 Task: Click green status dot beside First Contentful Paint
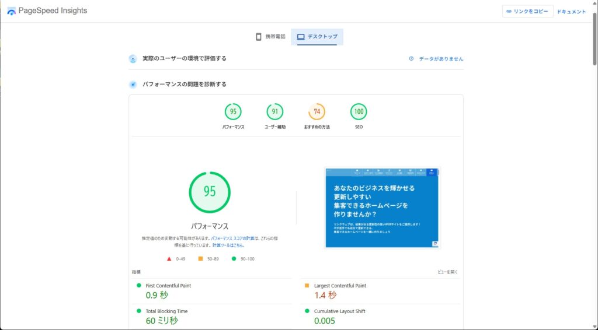(x=139, y=286)
